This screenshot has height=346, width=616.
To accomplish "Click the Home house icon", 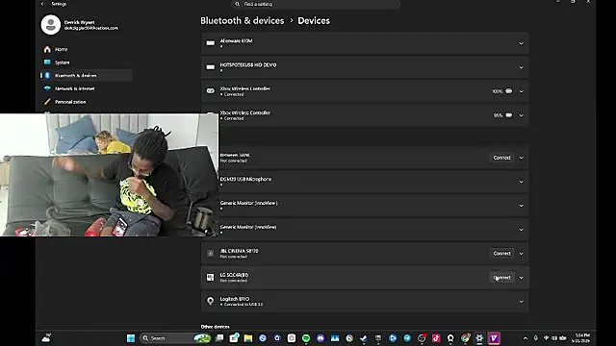I will (47, 49).
